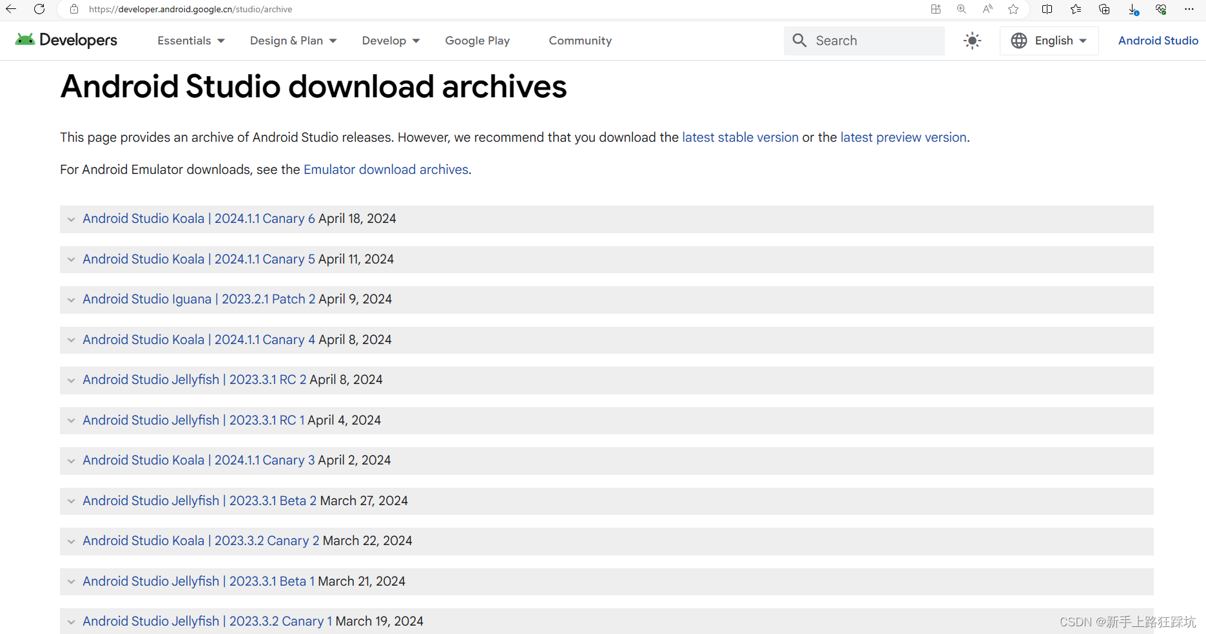1206x634 pixels.
Task: Expand Koala 2024.1.1 Canary 3 chevron
Action: tap(72, 461)
